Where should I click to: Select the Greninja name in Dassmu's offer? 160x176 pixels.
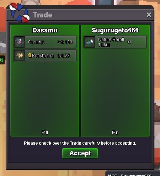click(37, 42)
